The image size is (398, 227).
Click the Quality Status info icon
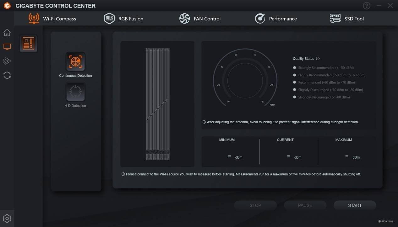point(318,59)
